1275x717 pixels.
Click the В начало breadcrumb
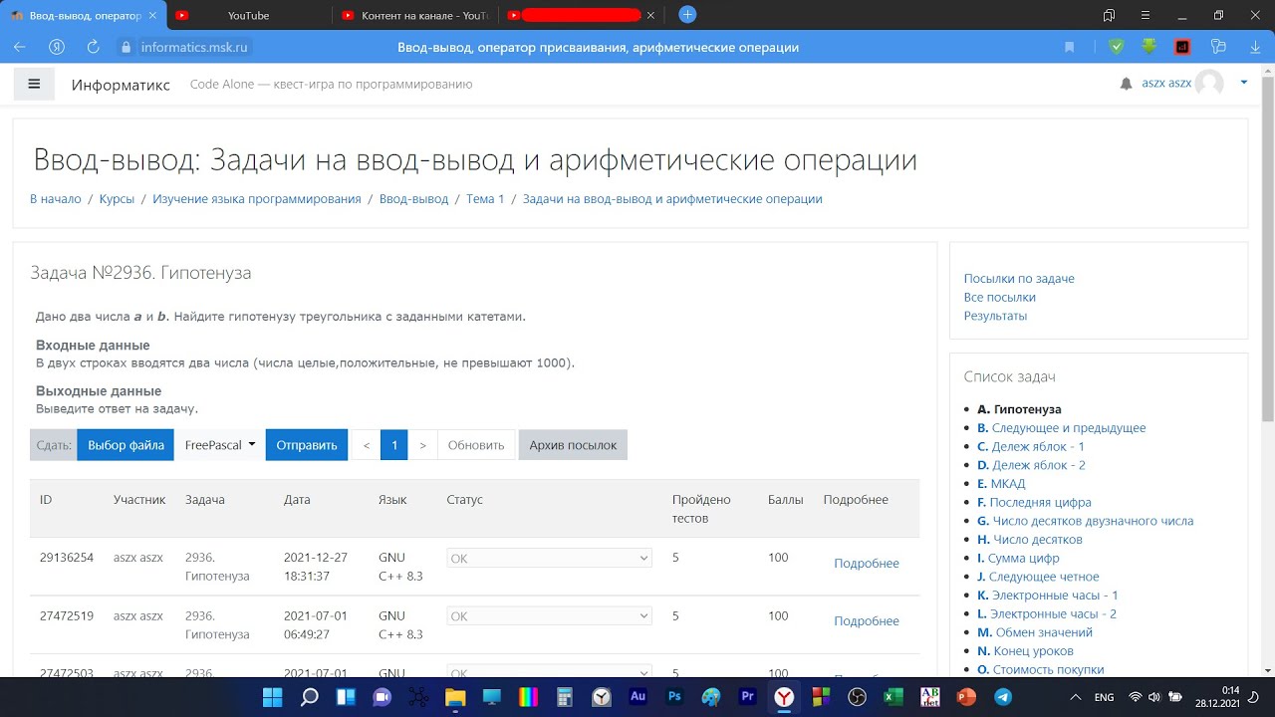(56, 198)
